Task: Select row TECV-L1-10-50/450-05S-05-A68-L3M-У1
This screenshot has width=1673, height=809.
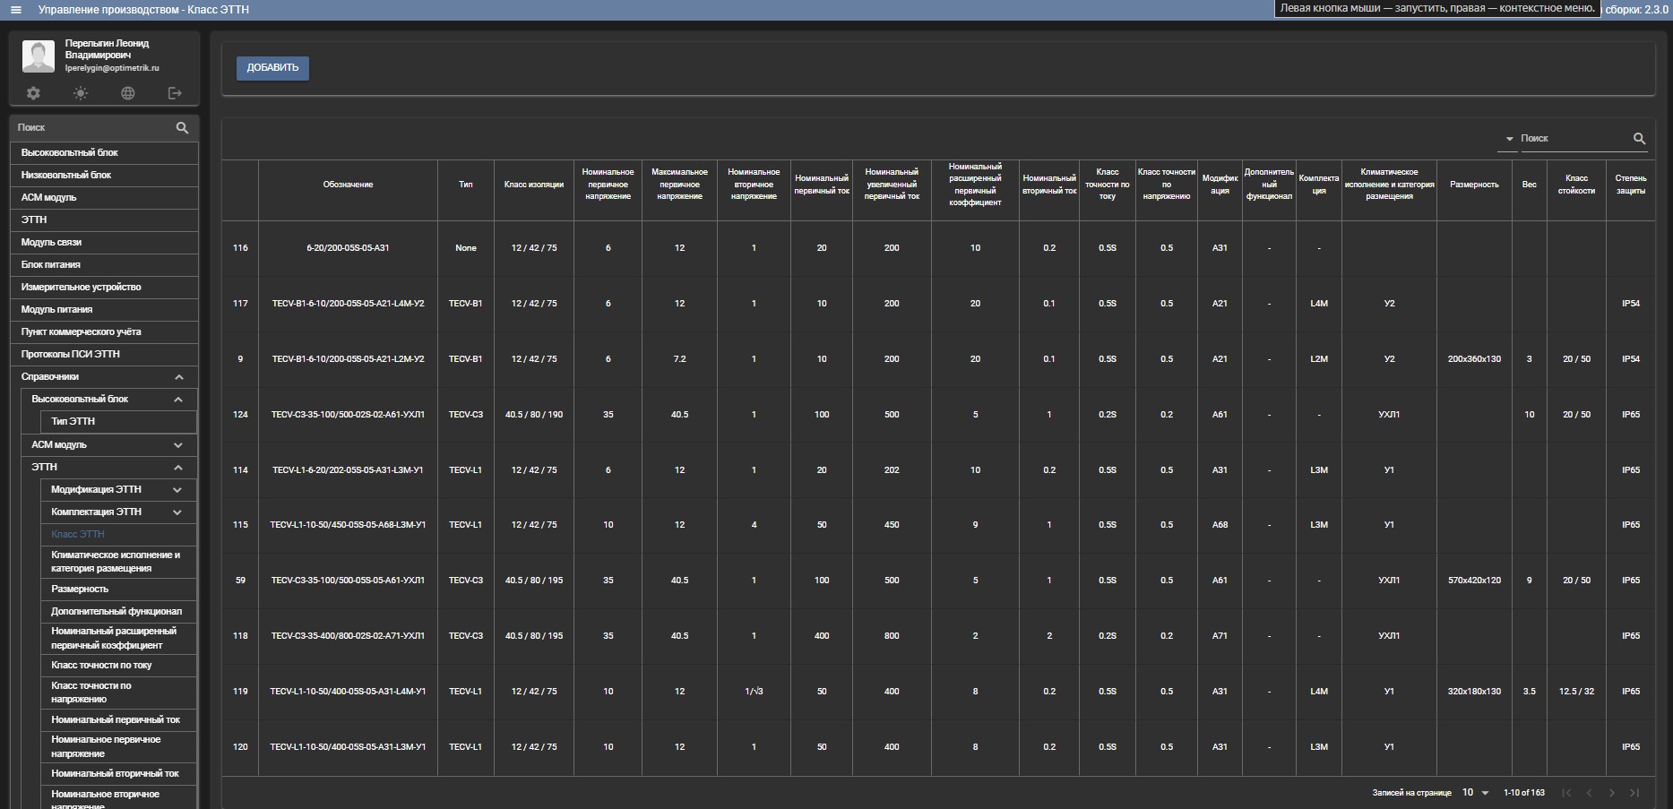Action: [938, 525]
